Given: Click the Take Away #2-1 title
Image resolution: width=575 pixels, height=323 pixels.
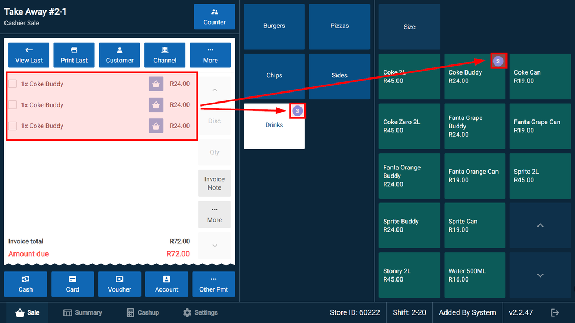Looking at the screenshot, I should pyautogui.click(x=35, y=12).
